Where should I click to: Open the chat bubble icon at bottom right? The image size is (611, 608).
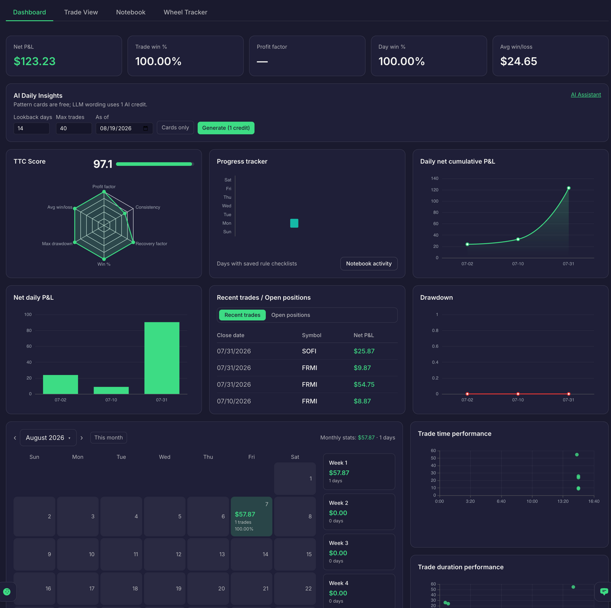[x=604, y=592]
